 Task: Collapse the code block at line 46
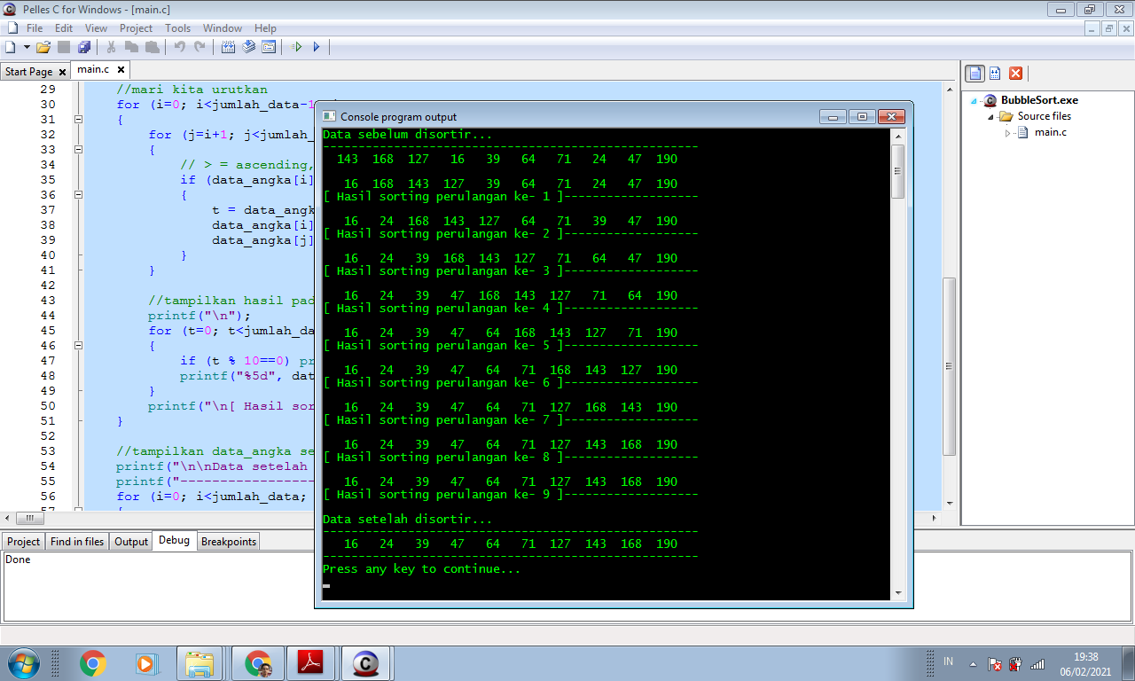78,346
